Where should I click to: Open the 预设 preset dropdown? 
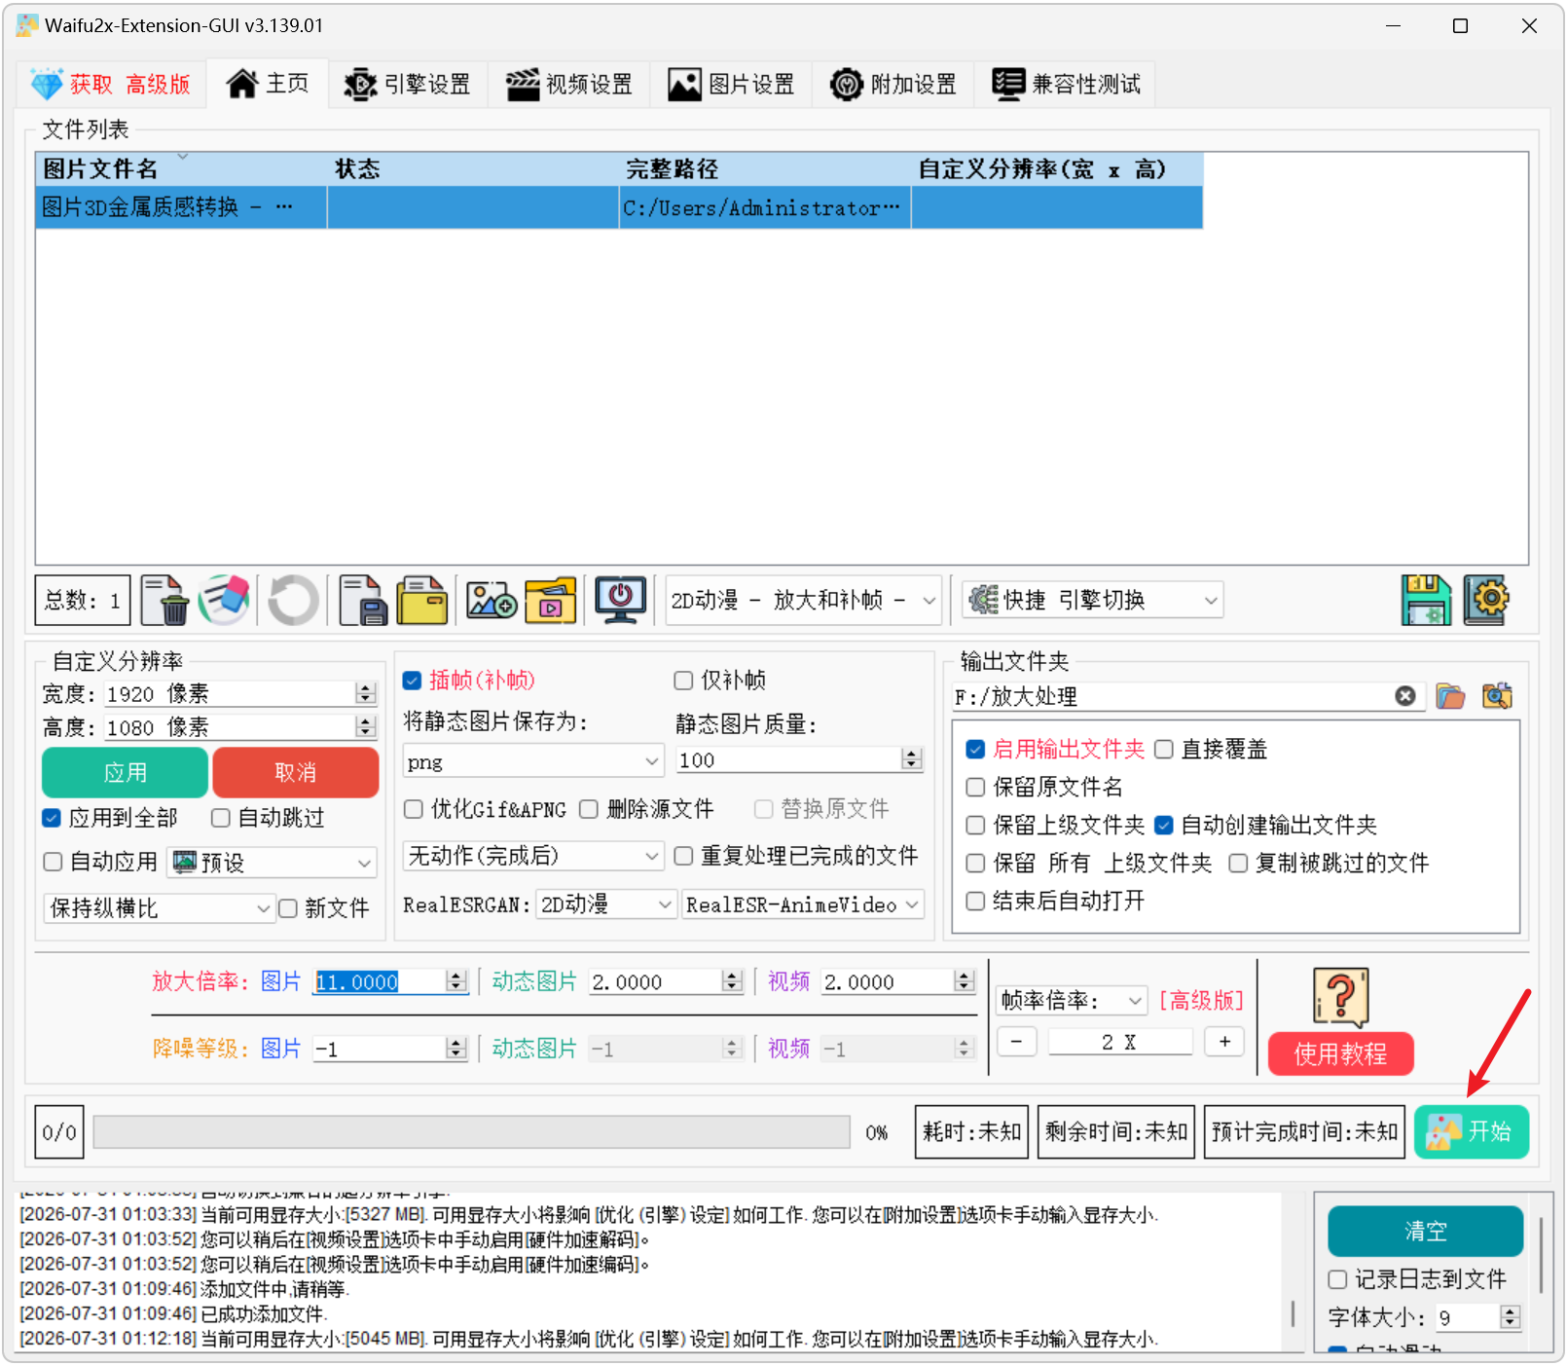[272, 862]
